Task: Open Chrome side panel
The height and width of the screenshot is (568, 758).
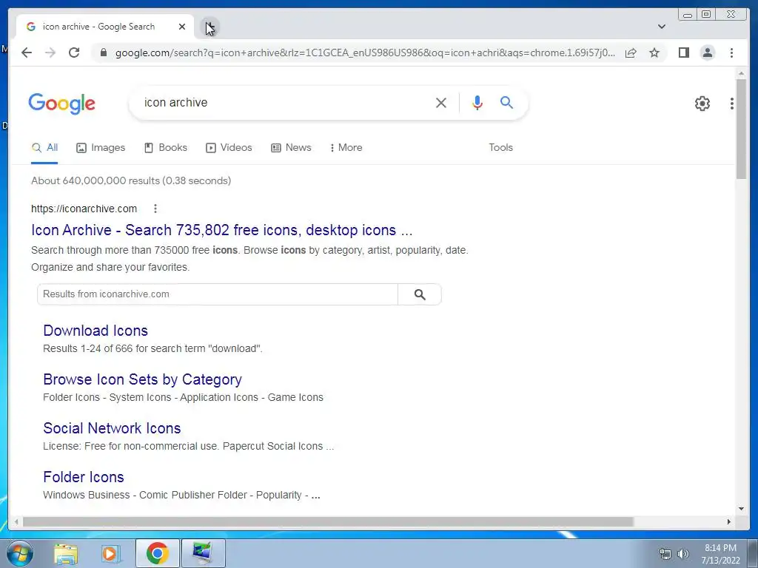Action: coord(683,53)
